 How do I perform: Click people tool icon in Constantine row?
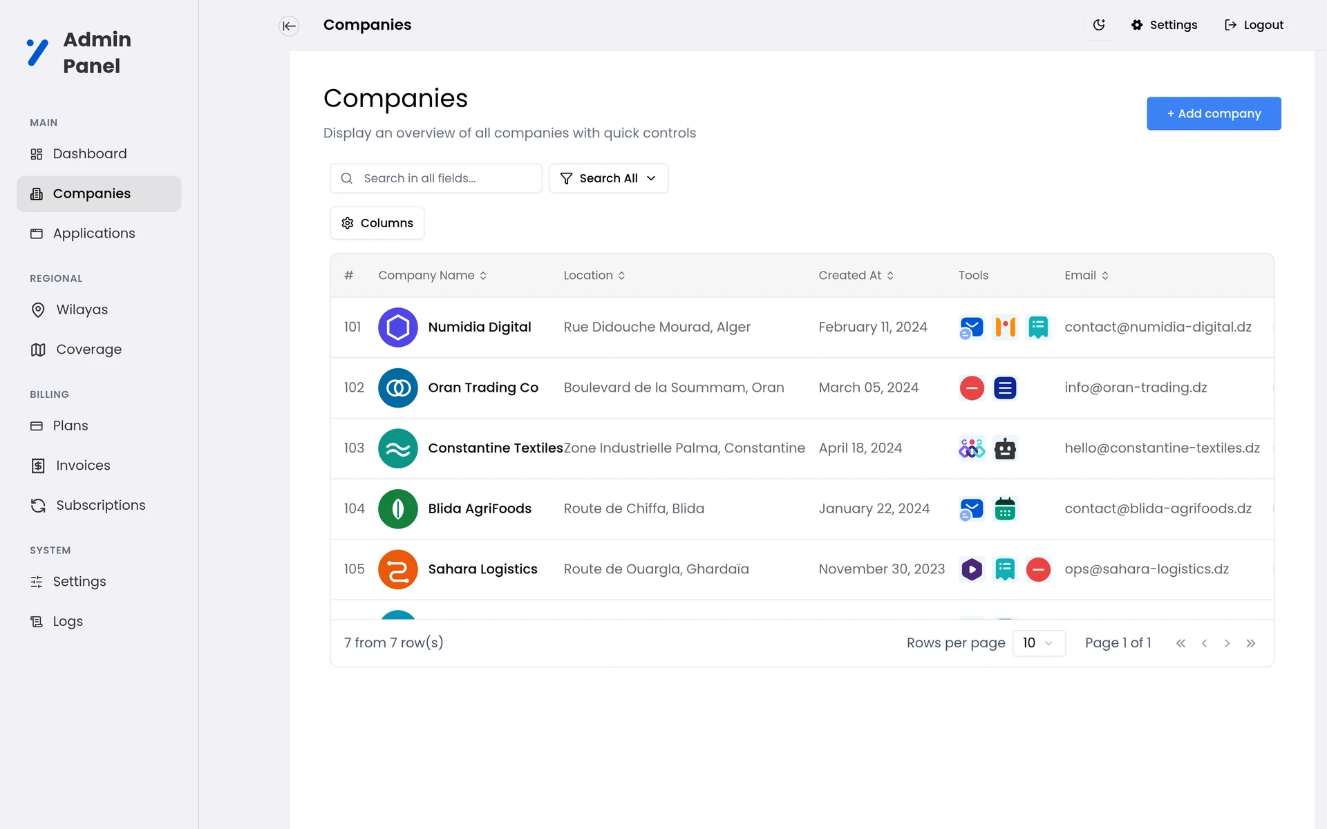(x=972, y=448)
